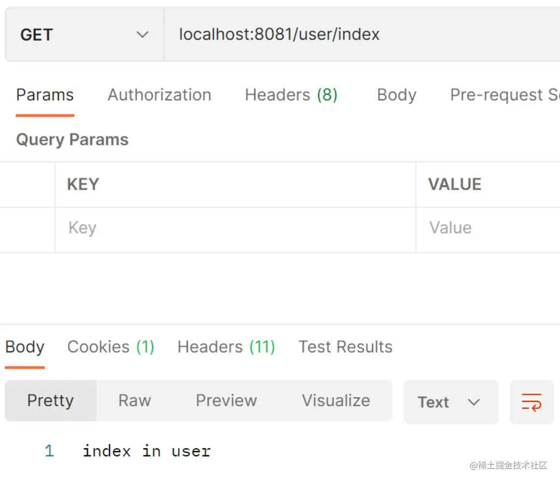Screen dimensions: 560x483
Task: Select the request Body tab
Action: 396,95
